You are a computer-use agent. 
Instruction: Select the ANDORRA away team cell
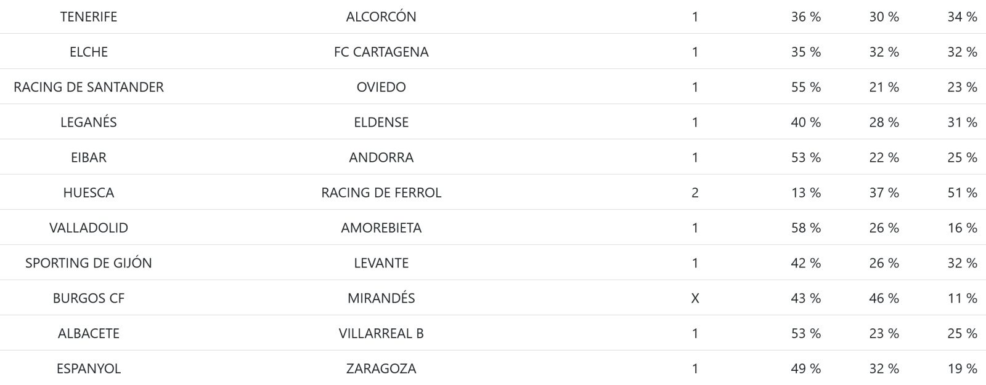tap(381, 157)
